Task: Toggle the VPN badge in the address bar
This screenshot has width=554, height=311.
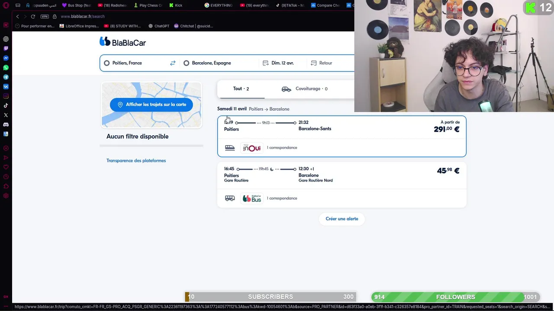Action: coord(45,16)
